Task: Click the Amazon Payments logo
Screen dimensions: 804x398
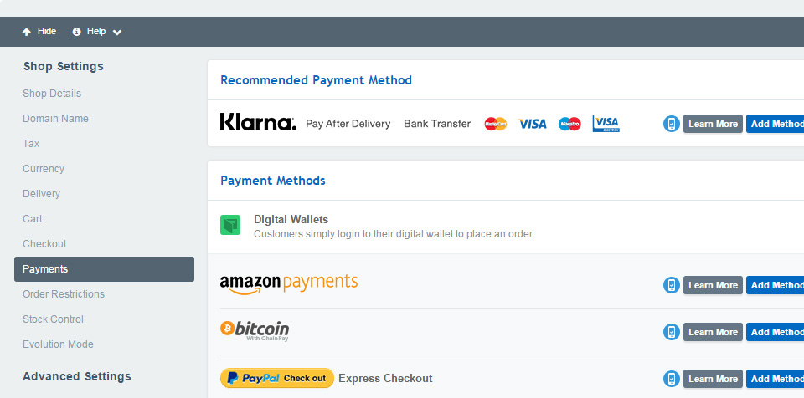Action: pos(289,283)
